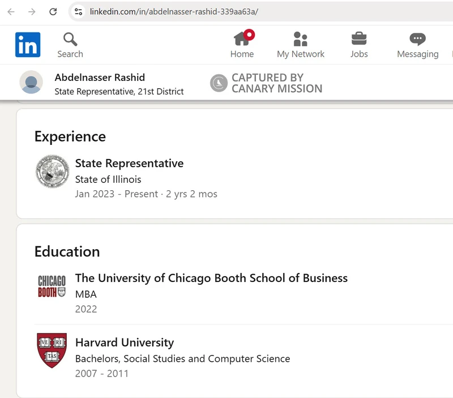Click the Chicago Booth school logo
Image resolution: width=453 pixels, height=398 pixels.
coord(52,286)
